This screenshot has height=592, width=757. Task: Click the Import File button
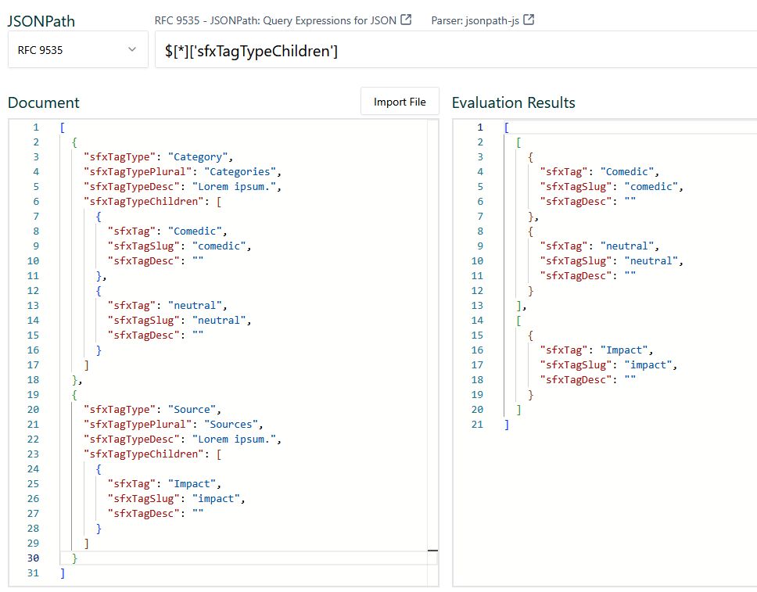coord(400,101)
